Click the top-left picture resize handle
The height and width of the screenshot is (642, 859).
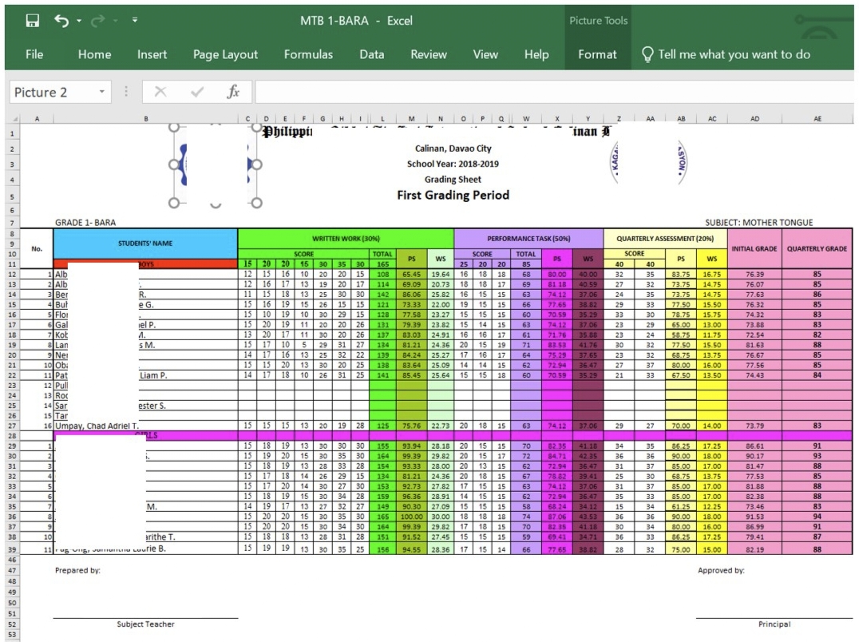click(174, 127)
